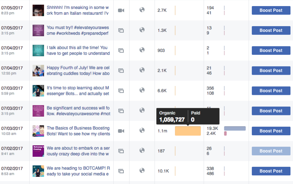Click orange reach bar for 1.1m post
293x184 pixels.
tap(188, 131)
